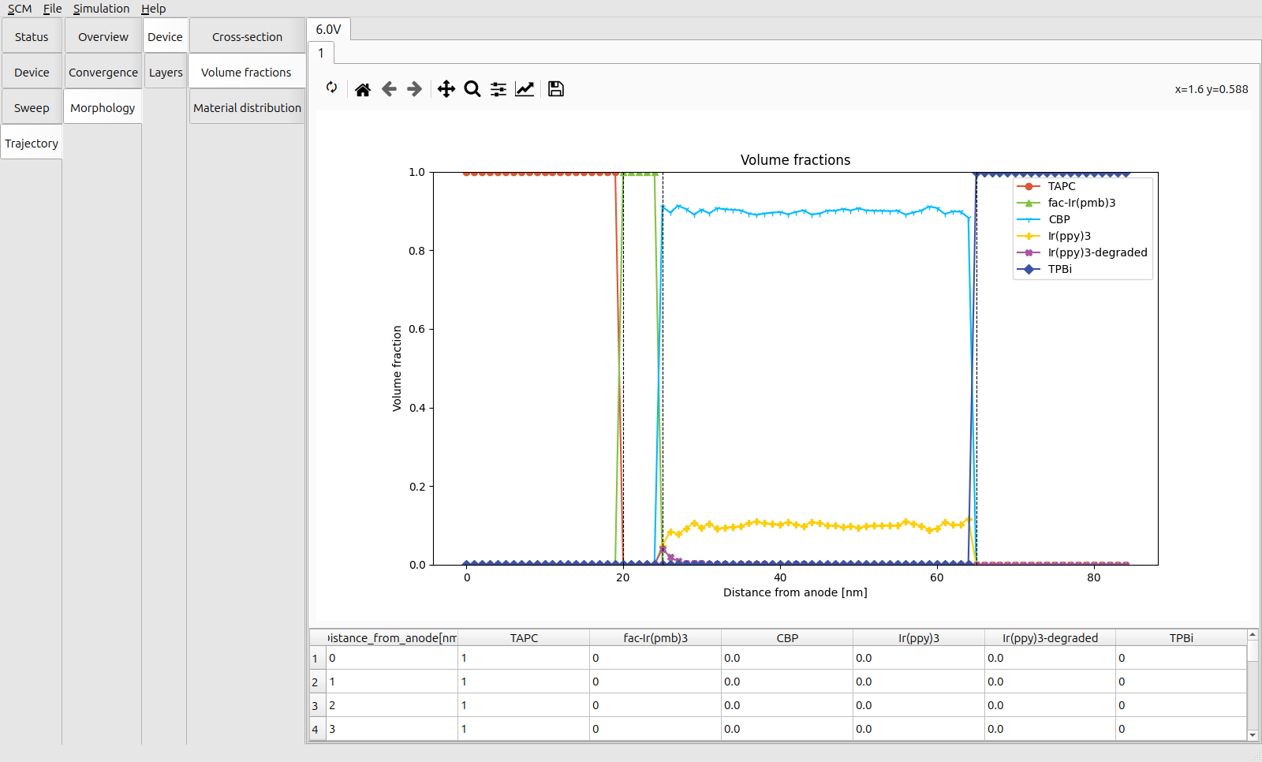This screenshot has width=1262, height=762.
Task: Click the TAPC entry in plot legend
Action: (x=1061, y=186)
